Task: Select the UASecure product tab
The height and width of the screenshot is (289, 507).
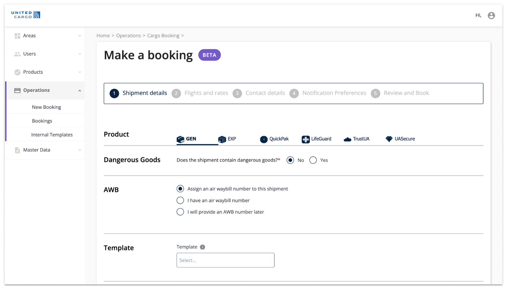Action: pos(400,139)
